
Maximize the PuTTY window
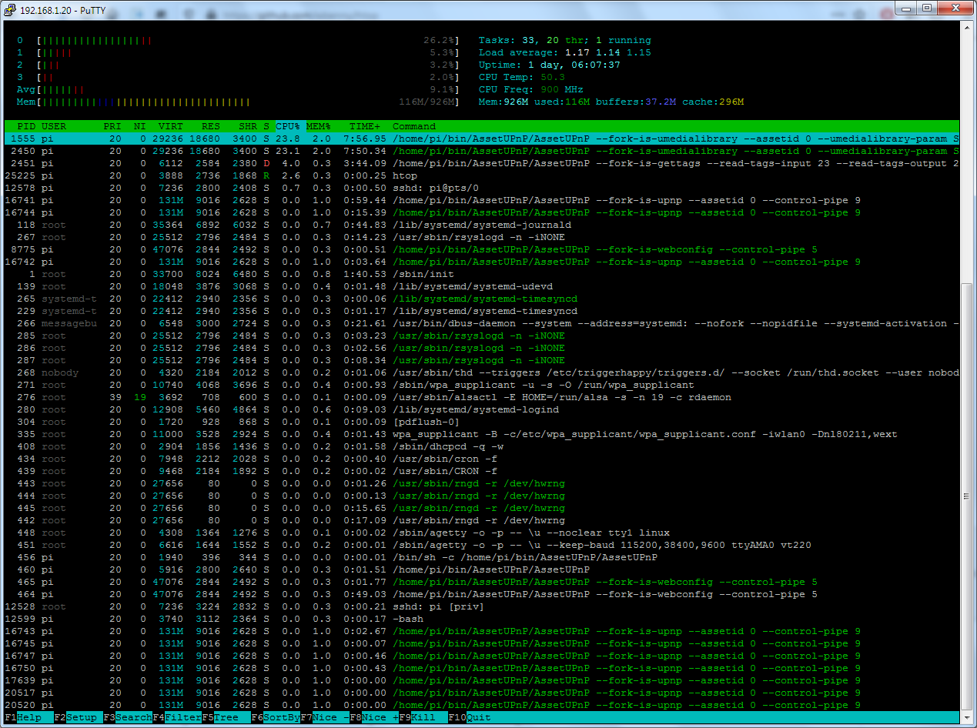927,8
